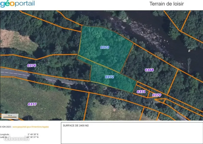This screenshot has height=144, width=203.
Task: Click parcel number 0376
Action: pyautogui.click(x=31, y=66)
